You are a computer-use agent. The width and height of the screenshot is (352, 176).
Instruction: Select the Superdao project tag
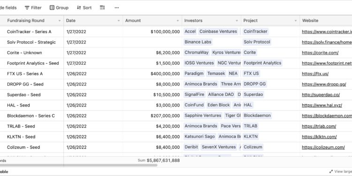(253, 94)
